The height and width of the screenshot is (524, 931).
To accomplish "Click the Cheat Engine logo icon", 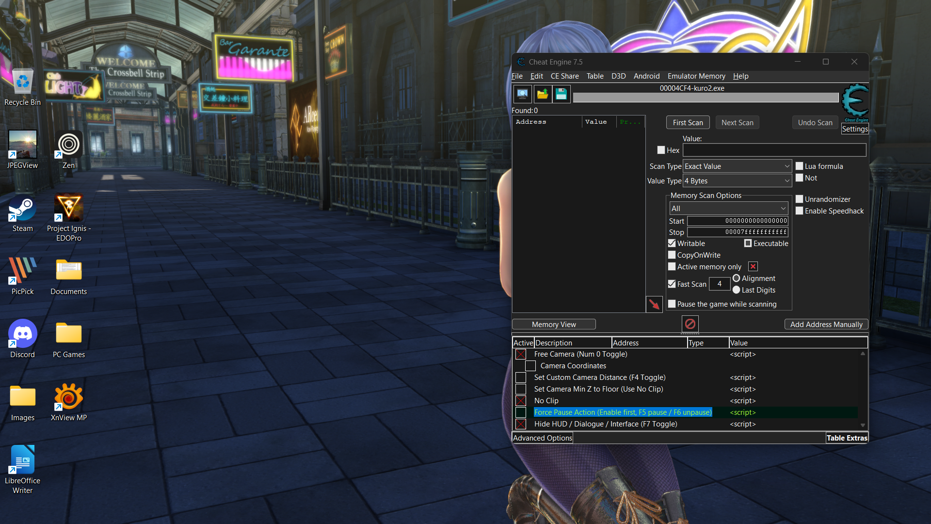I will (x=855, y=102).
